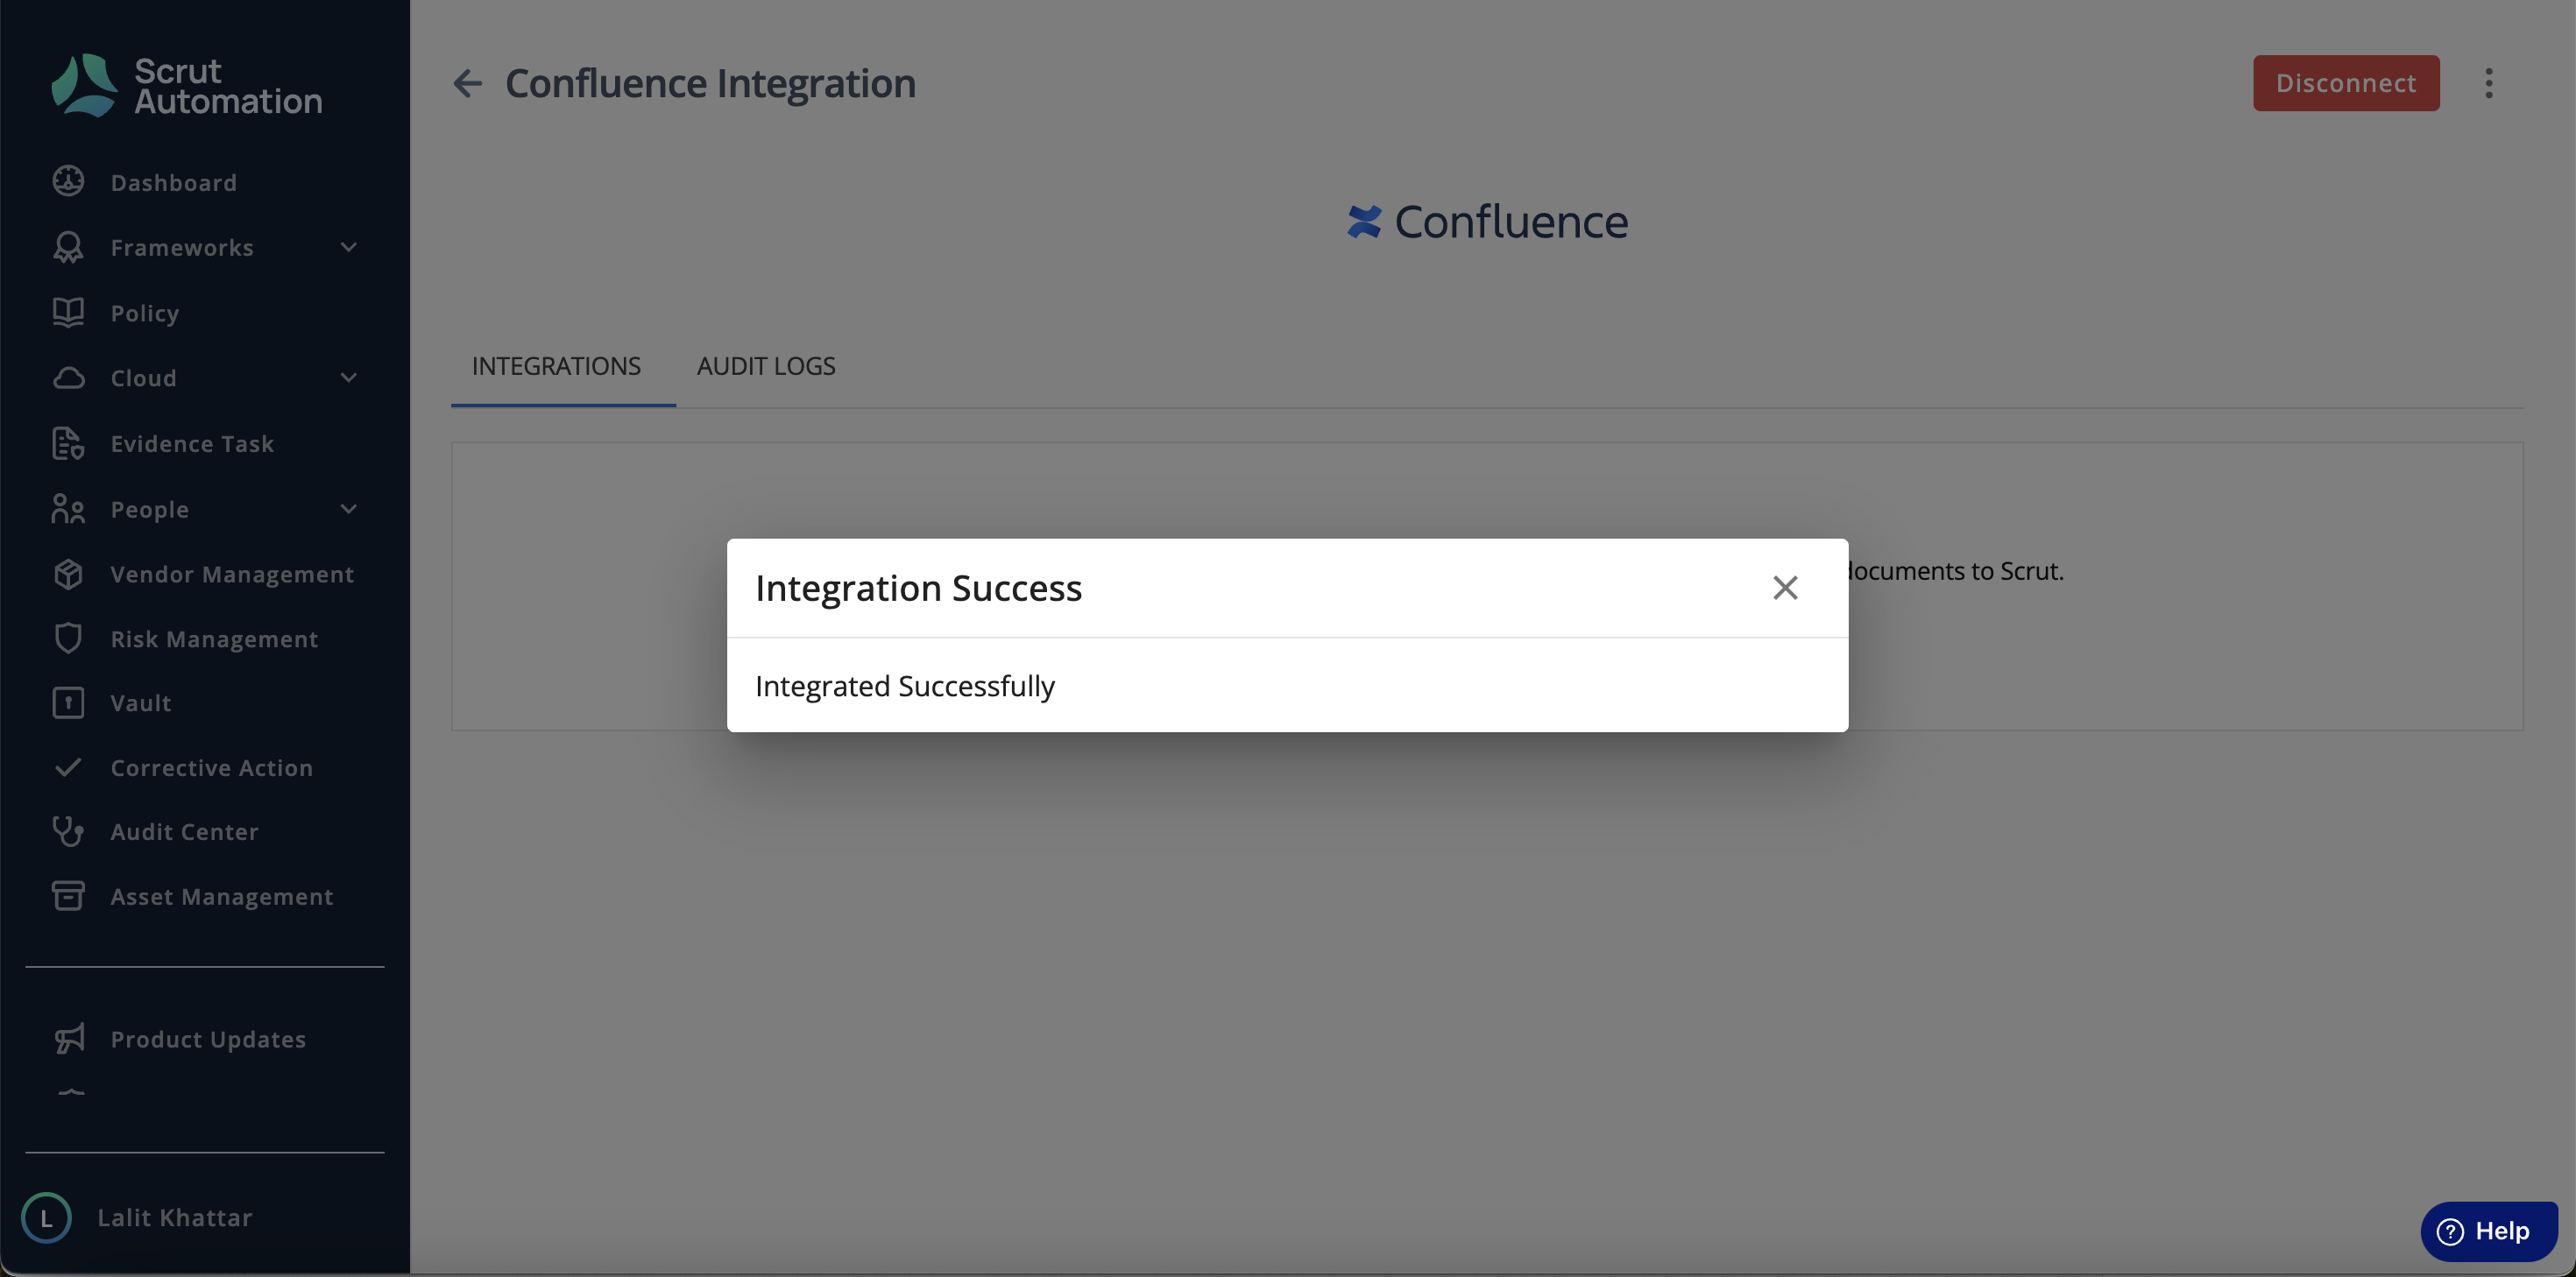Open the Evidence Task menu label
The image size is (2576, 1277).
pyautogui.click(x=192, y=444)
